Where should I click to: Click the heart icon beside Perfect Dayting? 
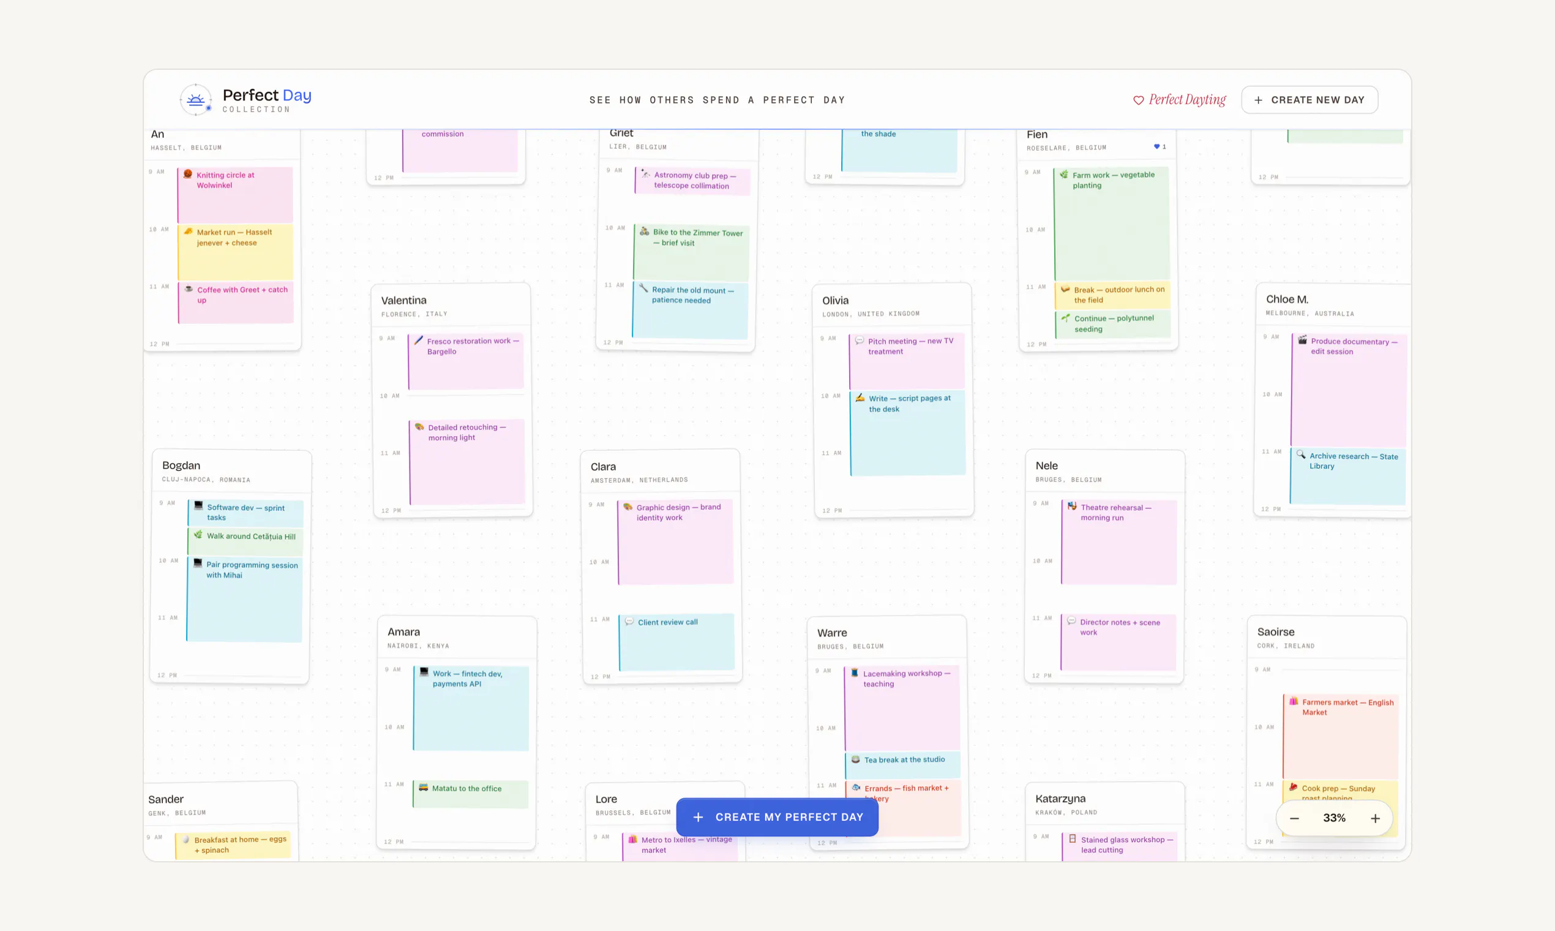(x=1139, y=100)
